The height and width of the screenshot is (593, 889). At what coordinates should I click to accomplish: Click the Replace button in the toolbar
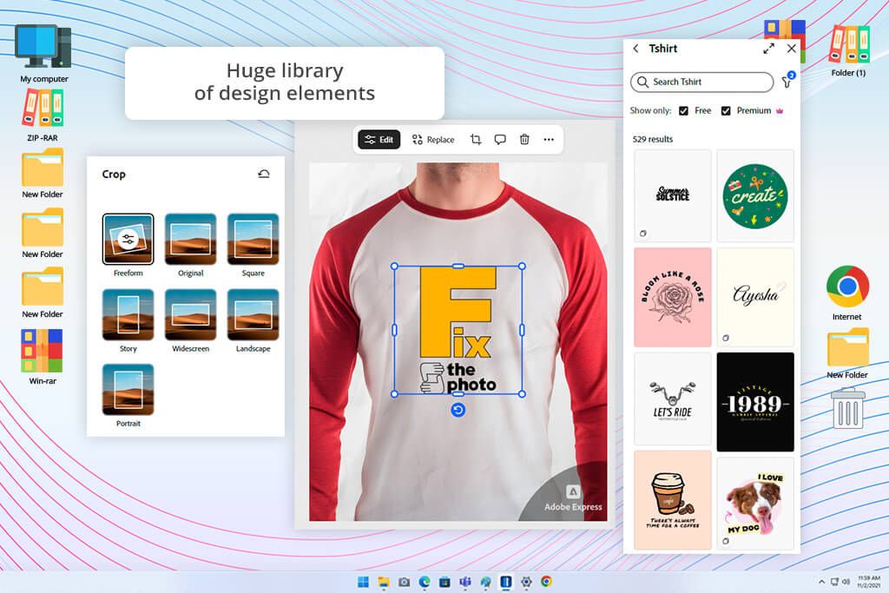coord(433,140)
